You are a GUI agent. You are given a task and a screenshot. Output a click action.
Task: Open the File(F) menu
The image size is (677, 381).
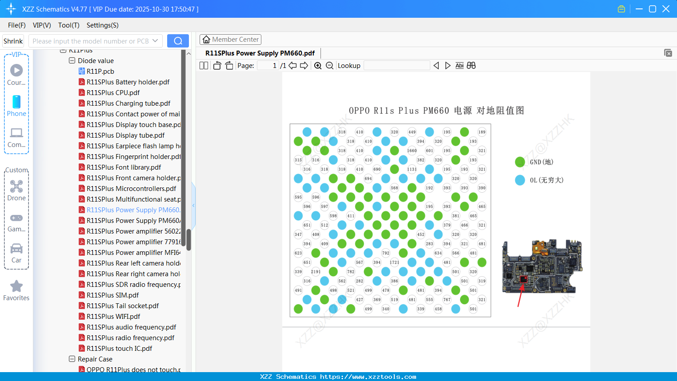point(17,25)
